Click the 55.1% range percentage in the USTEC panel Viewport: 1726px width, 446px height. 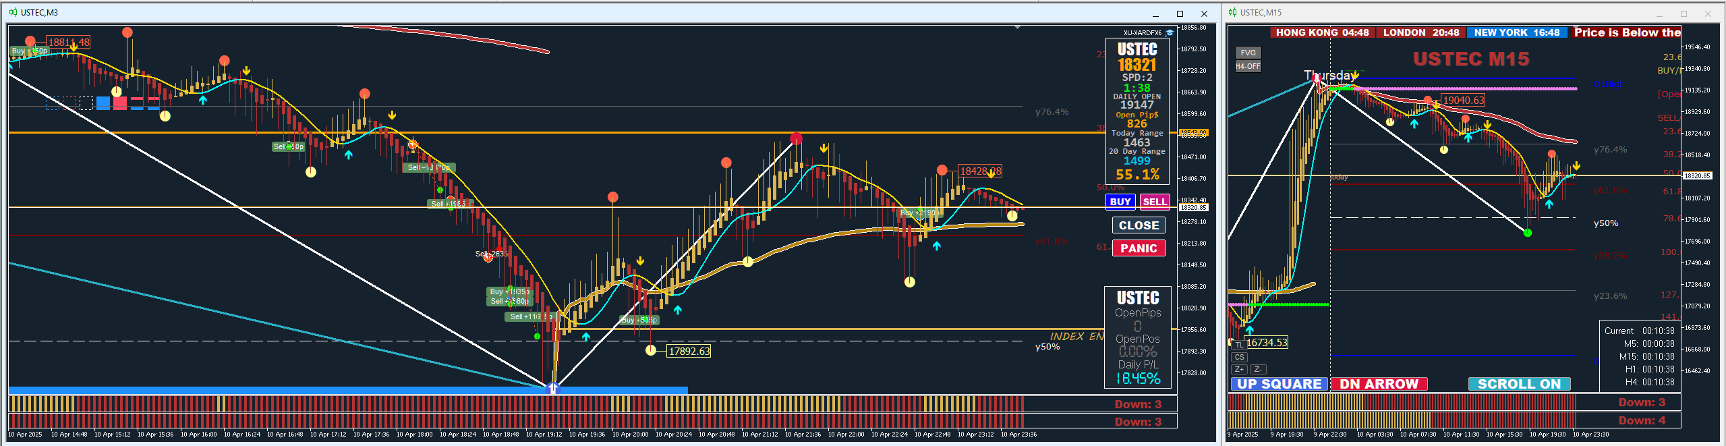pyautogui.click(x=1137, y=175)
